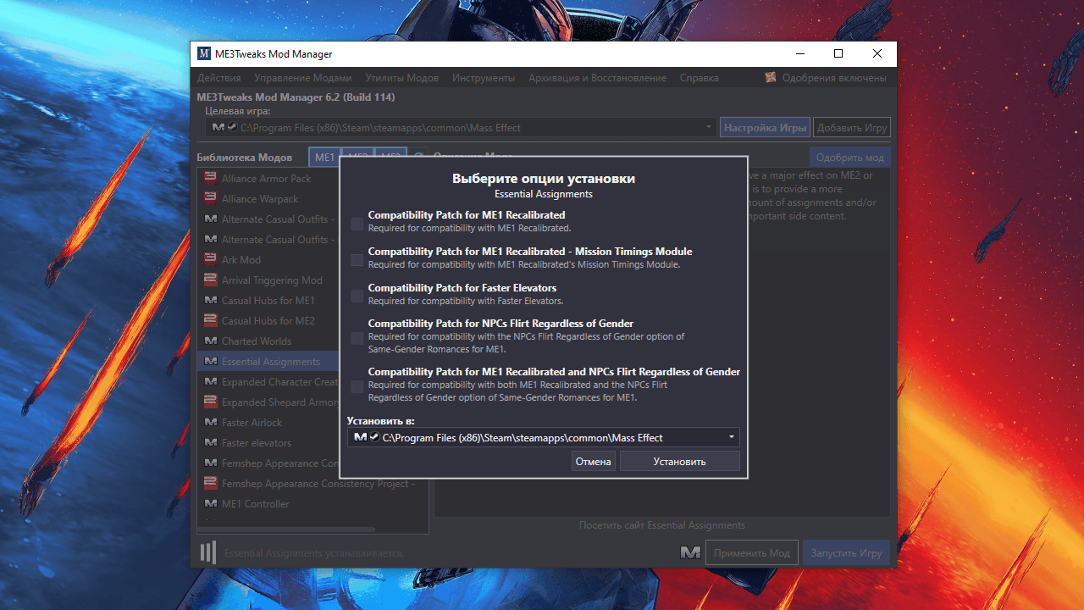Click the endorsements enabled icon in menu bar
This screenshot has height=610, width=1084.
tap(771, 78)
